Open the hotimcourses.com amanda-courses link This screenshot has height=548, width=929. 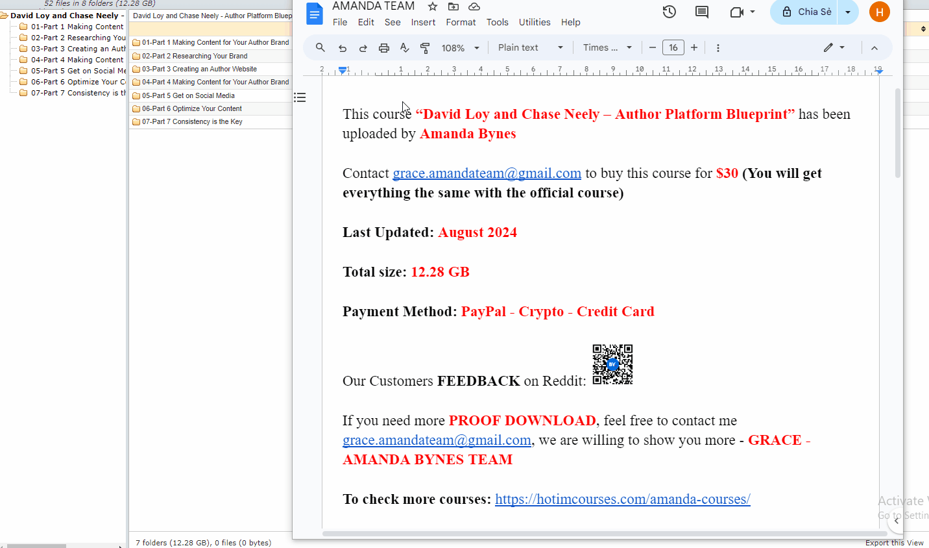pos(623,499)
